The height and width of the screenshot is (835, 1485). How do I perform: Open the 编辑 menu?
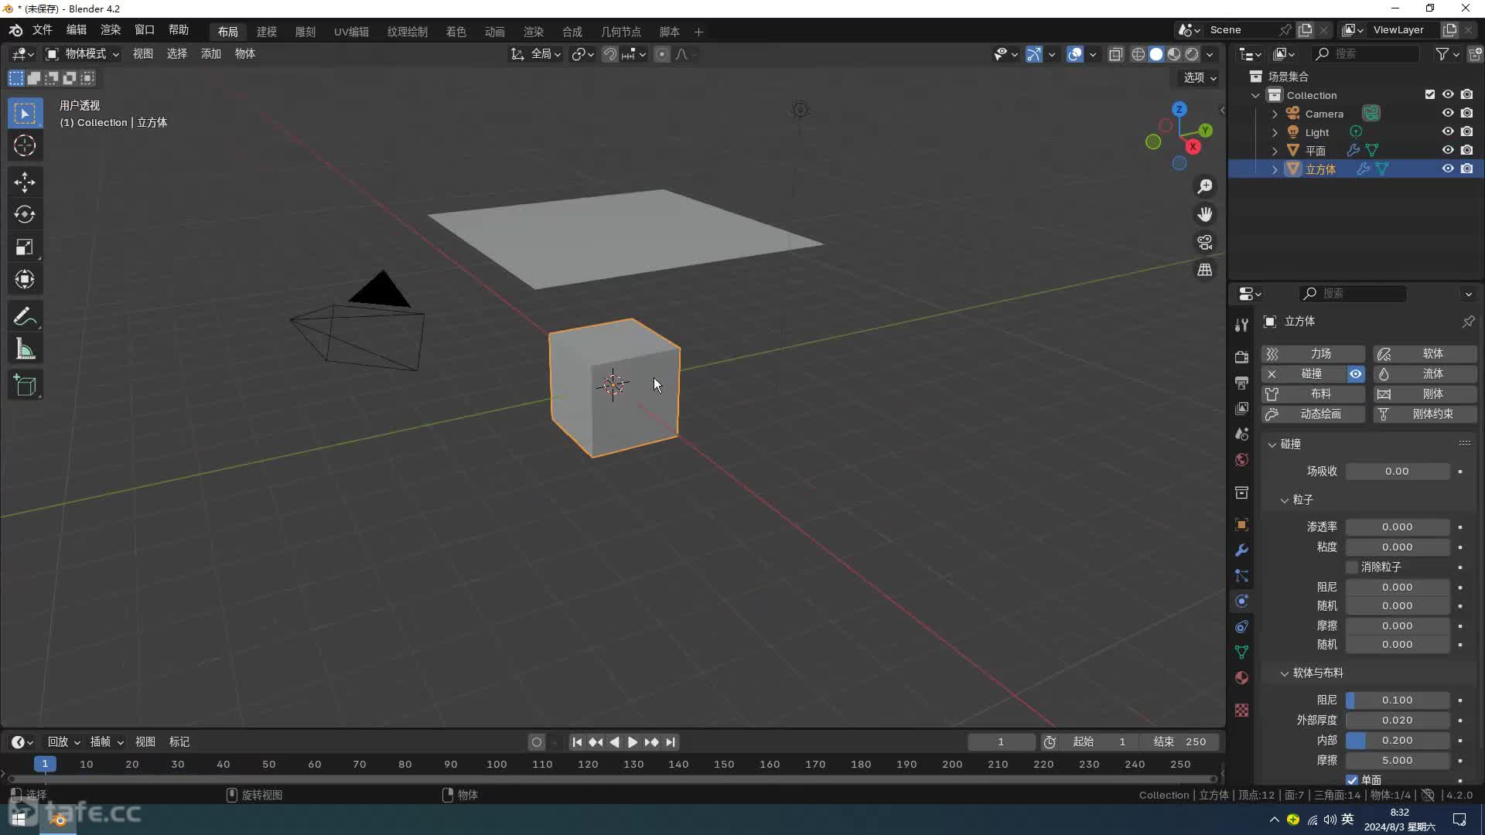[77, 30]
